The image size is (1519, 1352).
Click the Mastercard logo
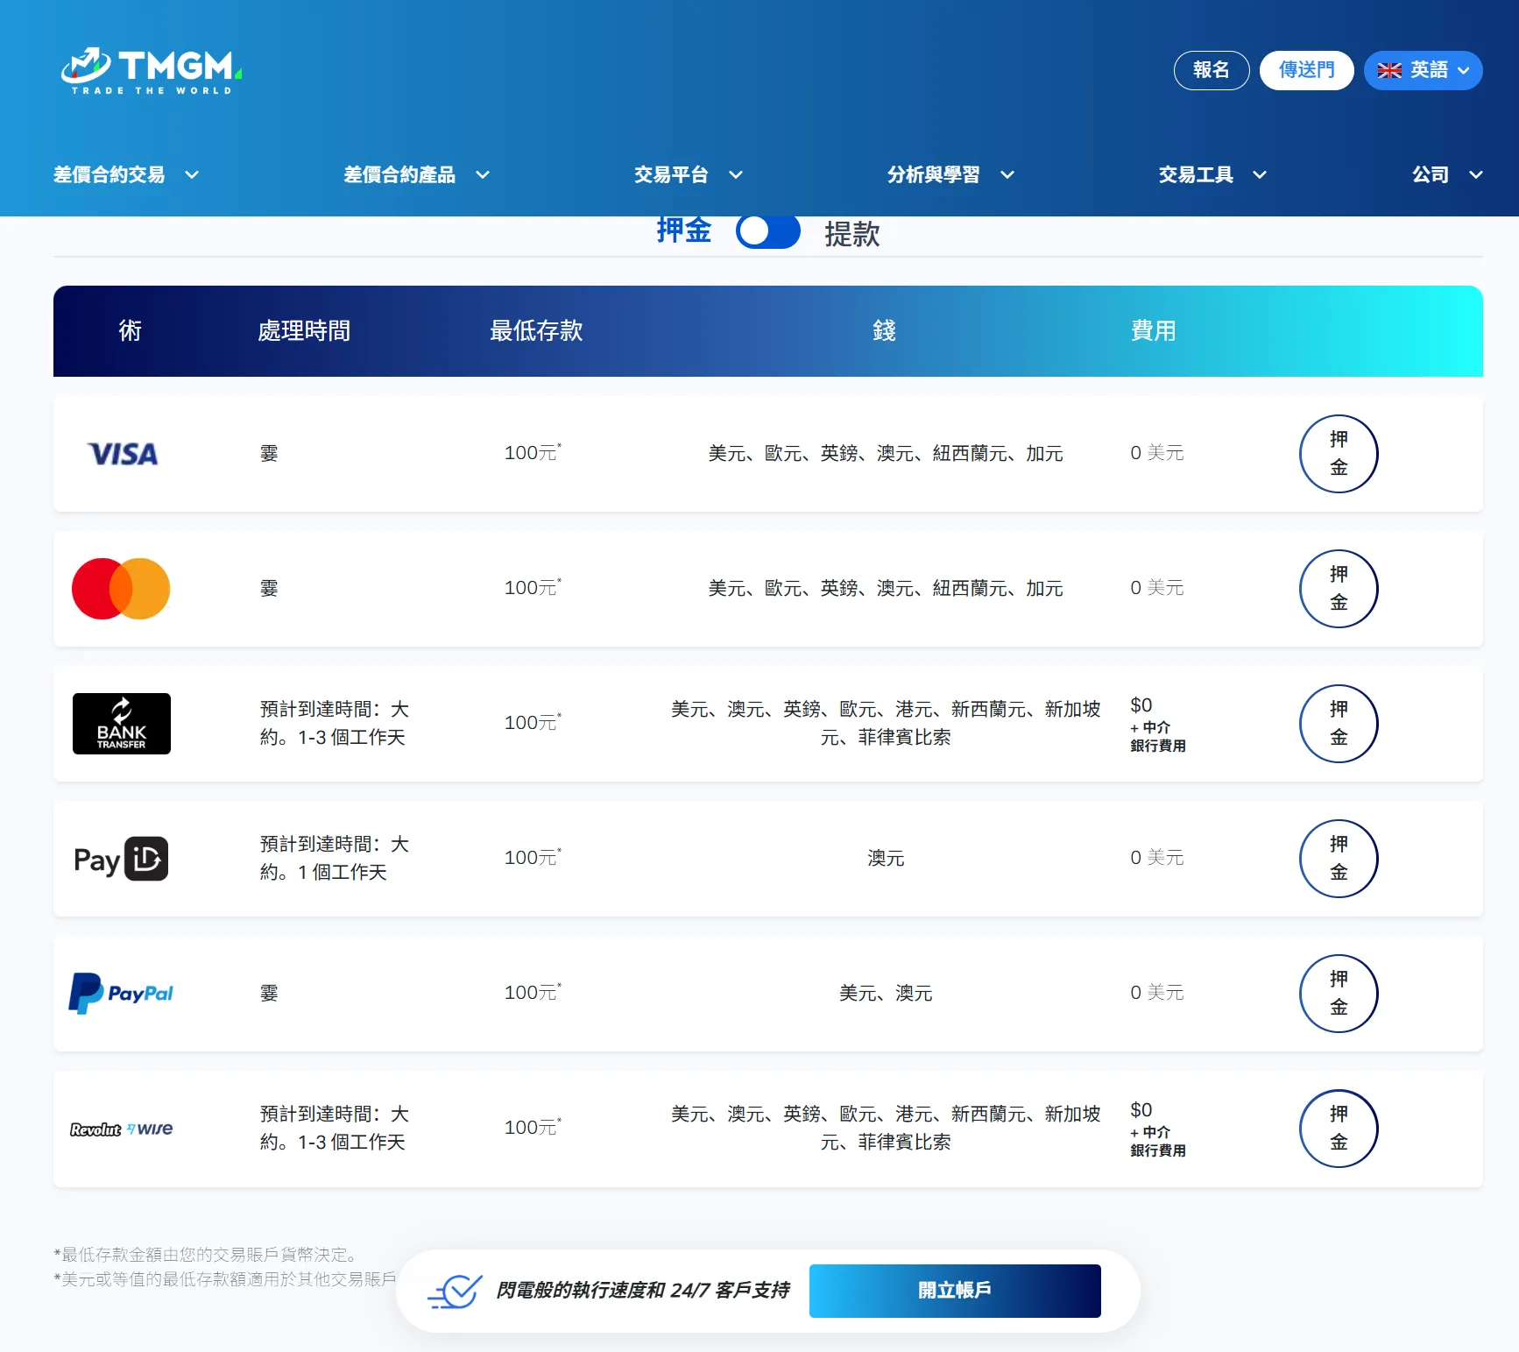(121, 589)
